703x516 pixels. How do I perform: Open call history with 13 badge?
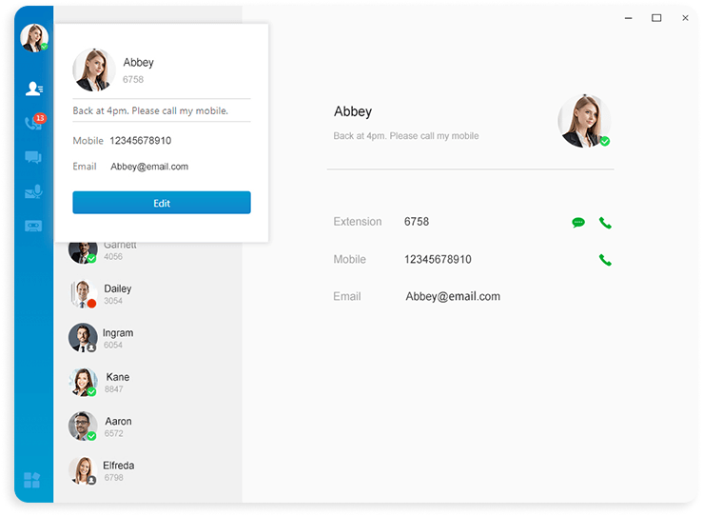[x=34, y=123]
